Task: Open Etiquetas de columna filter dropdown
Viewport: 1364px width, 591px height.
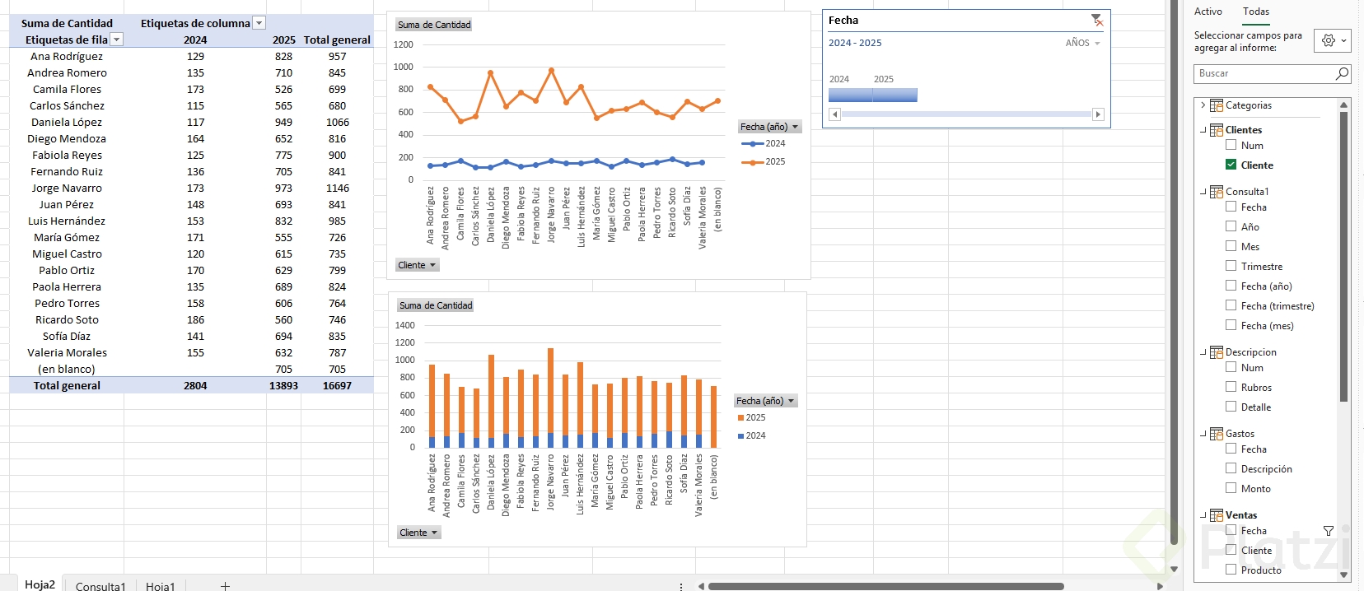Action: [x=259, y=23]
